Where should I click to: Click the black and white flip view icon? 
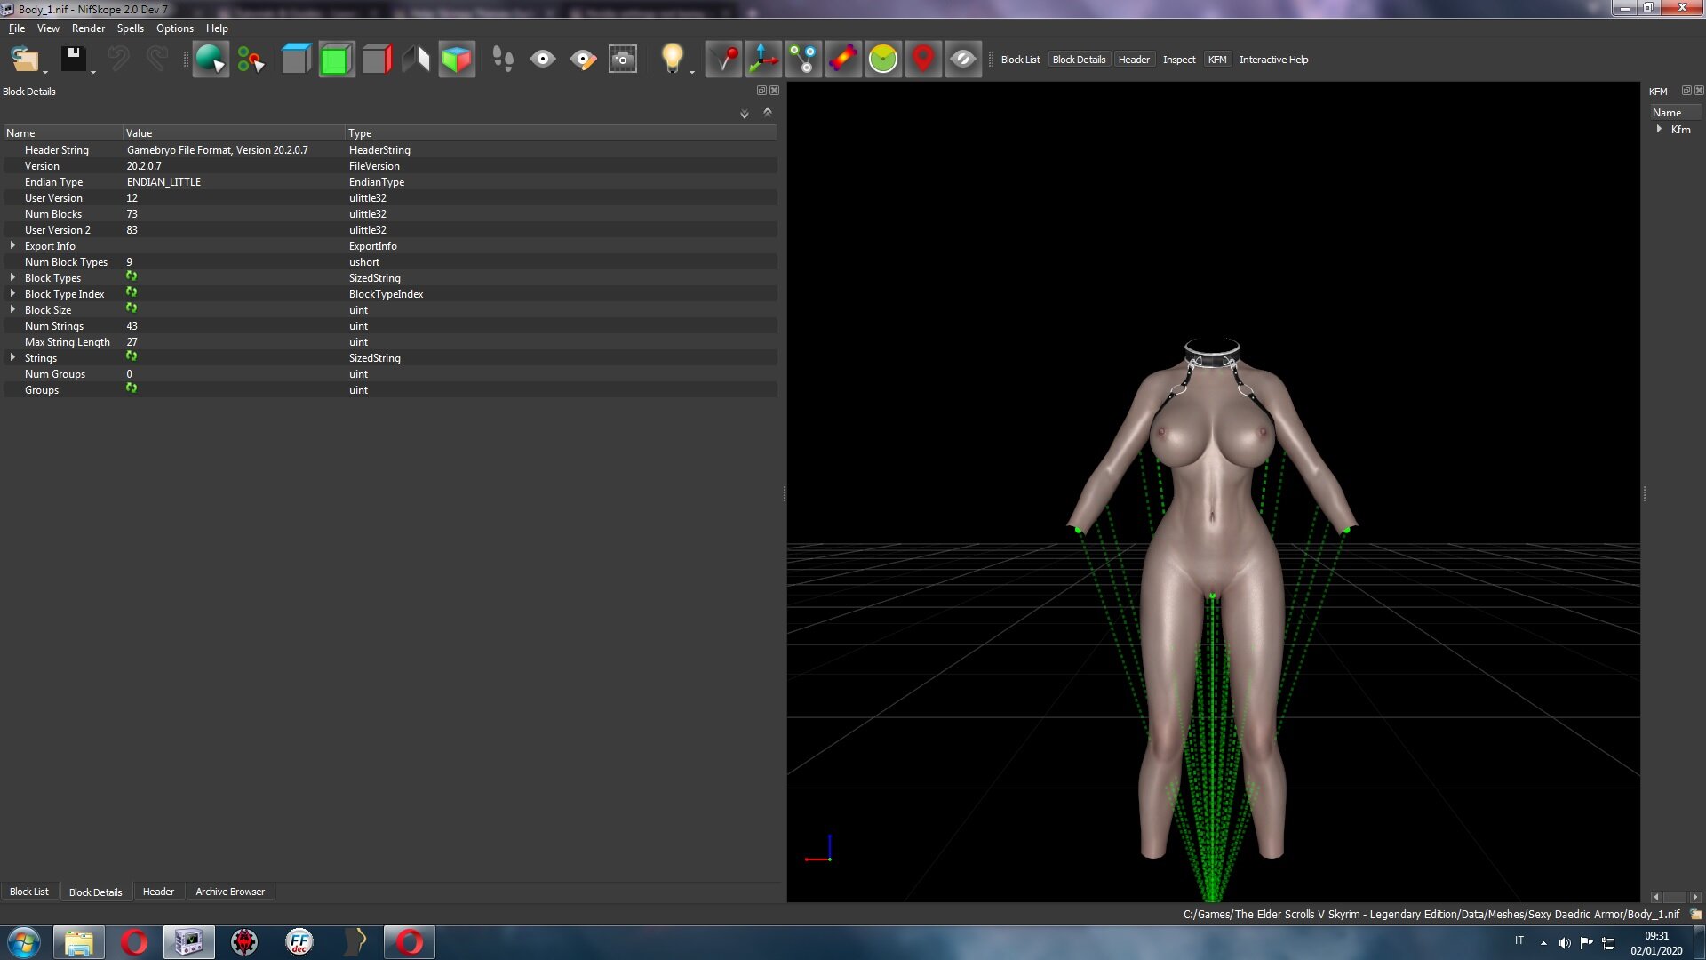(x=416, y=60)
